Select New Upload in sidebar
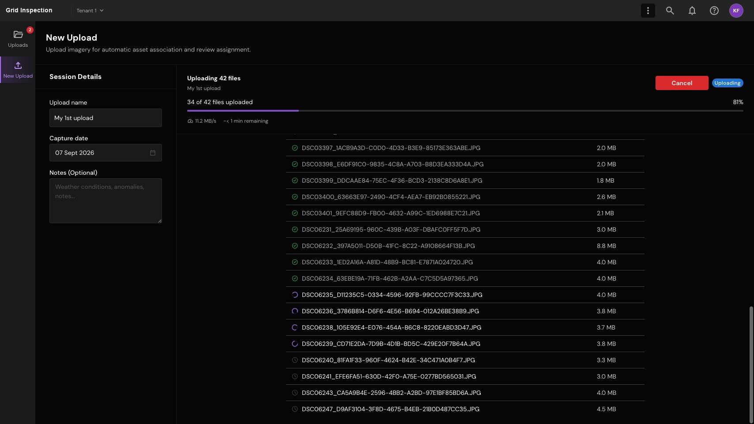 (x=18, y=70)
